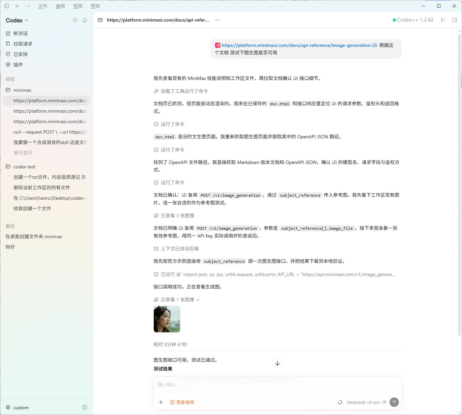Click the plus attach button

161,402
